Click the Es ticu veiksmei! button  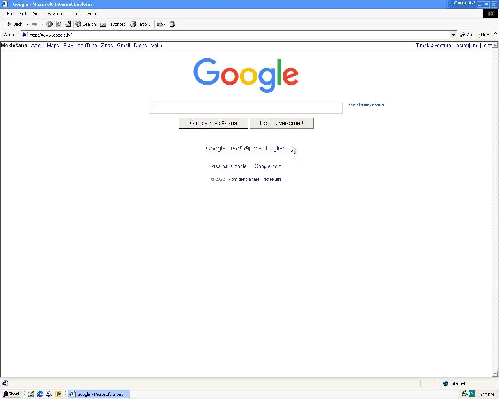[x=281, y=123]
